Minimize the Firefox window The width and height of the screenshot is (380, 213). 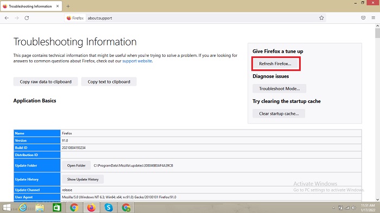[x=355, y=3]
